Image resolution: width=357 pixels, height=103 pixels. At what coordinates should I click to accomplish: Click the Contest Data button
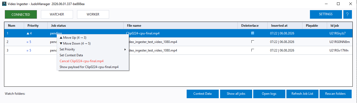point(202,94)
